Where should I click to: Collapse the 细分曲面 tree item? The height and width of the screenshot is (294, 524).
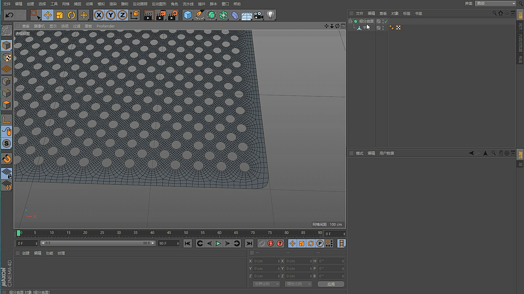point(350,21)
